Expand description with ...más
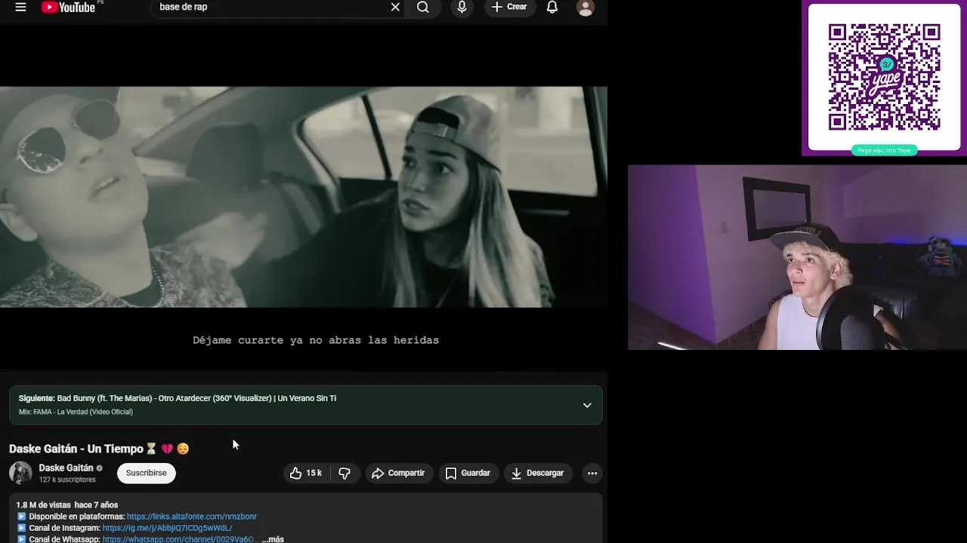Screen dimensions: 967x543 (x=273, y=539)
